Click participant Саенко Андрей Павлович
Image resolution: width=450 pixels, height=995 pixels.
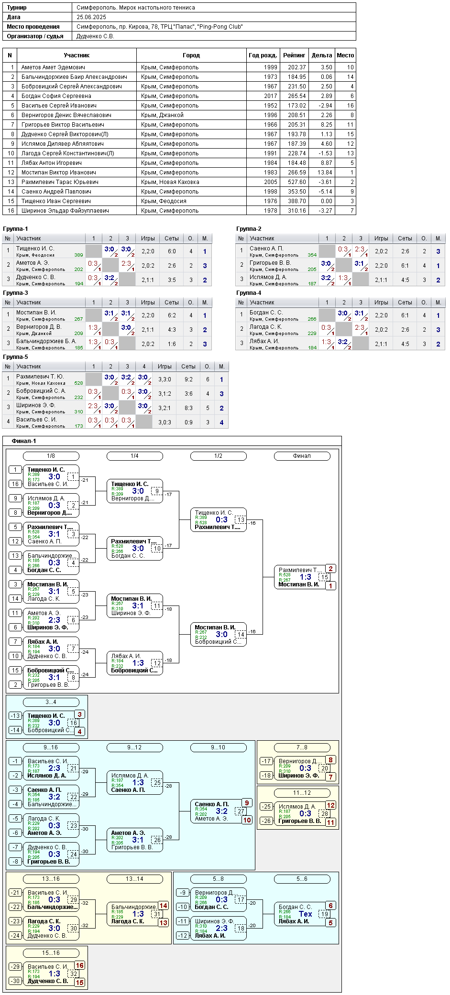[x=56, y=192]
